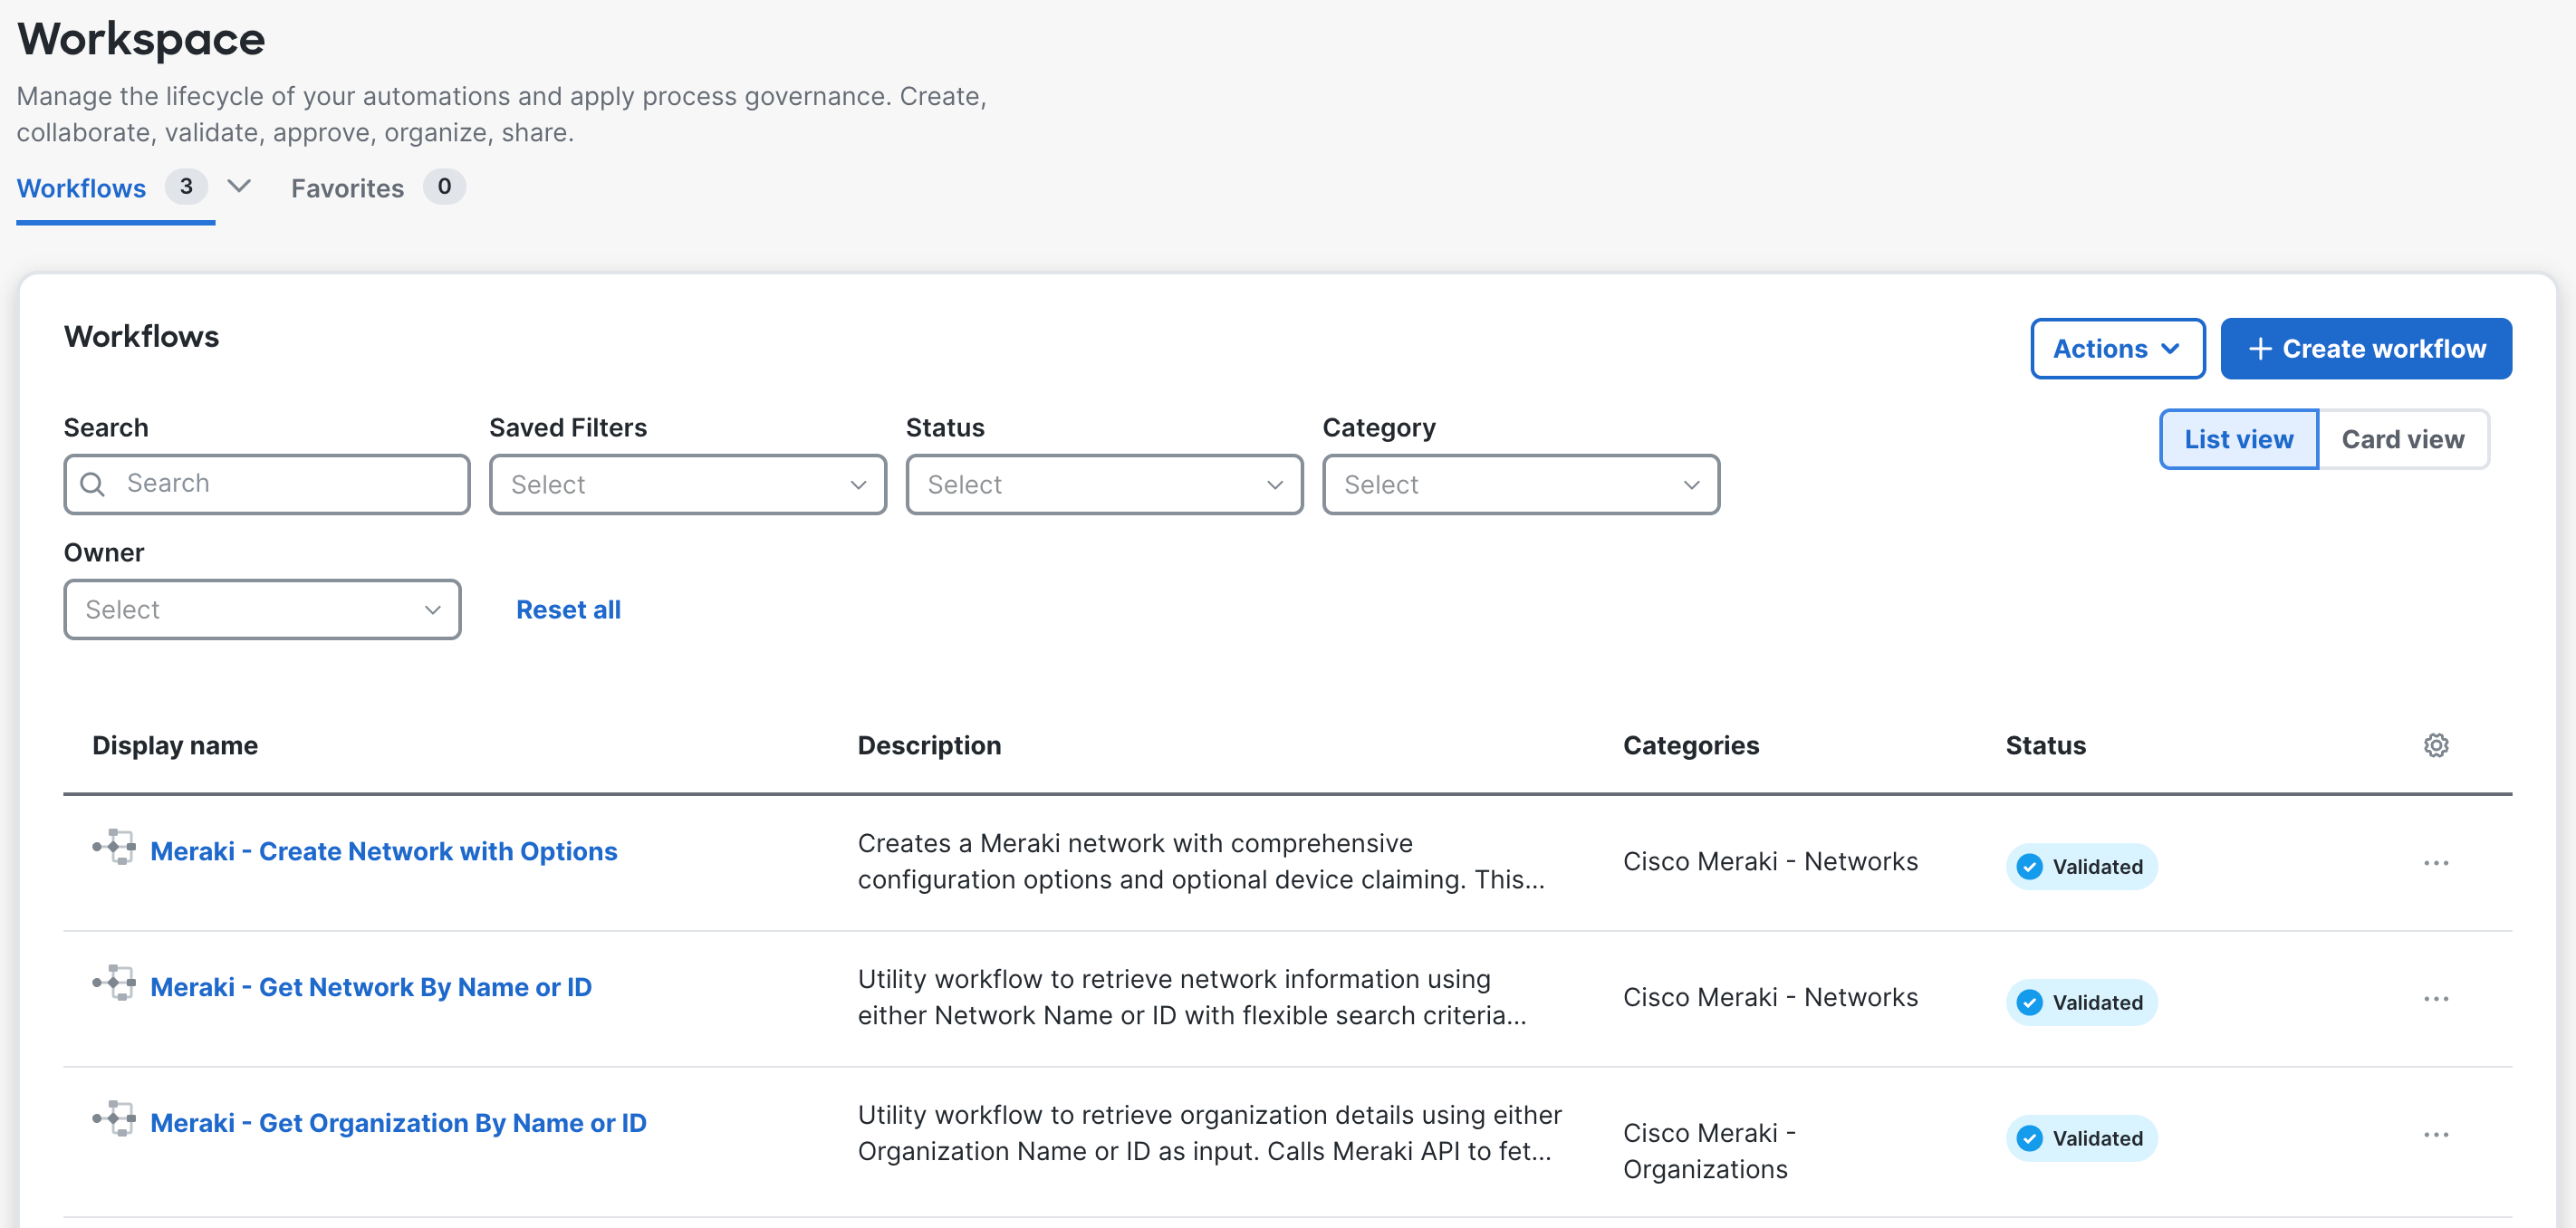Image resolution: width=2576 pixels, height=1228 pixels.
Task: Click workflow icon beside Get Network By Name
Action: tap(115, 983)
